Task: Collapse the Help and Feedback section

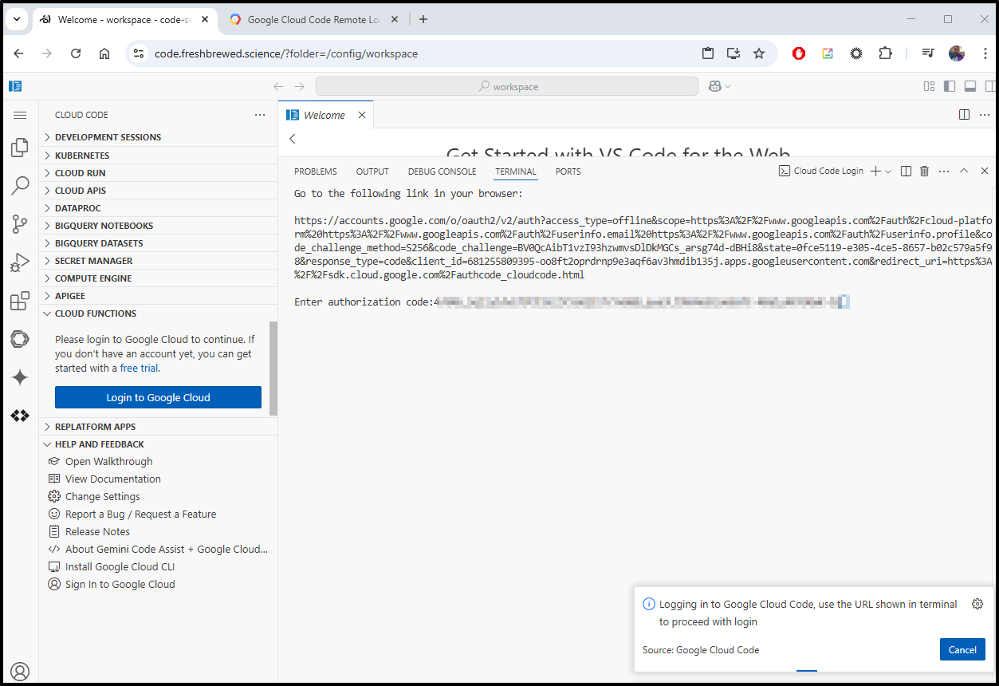Action: coord(158,444)
